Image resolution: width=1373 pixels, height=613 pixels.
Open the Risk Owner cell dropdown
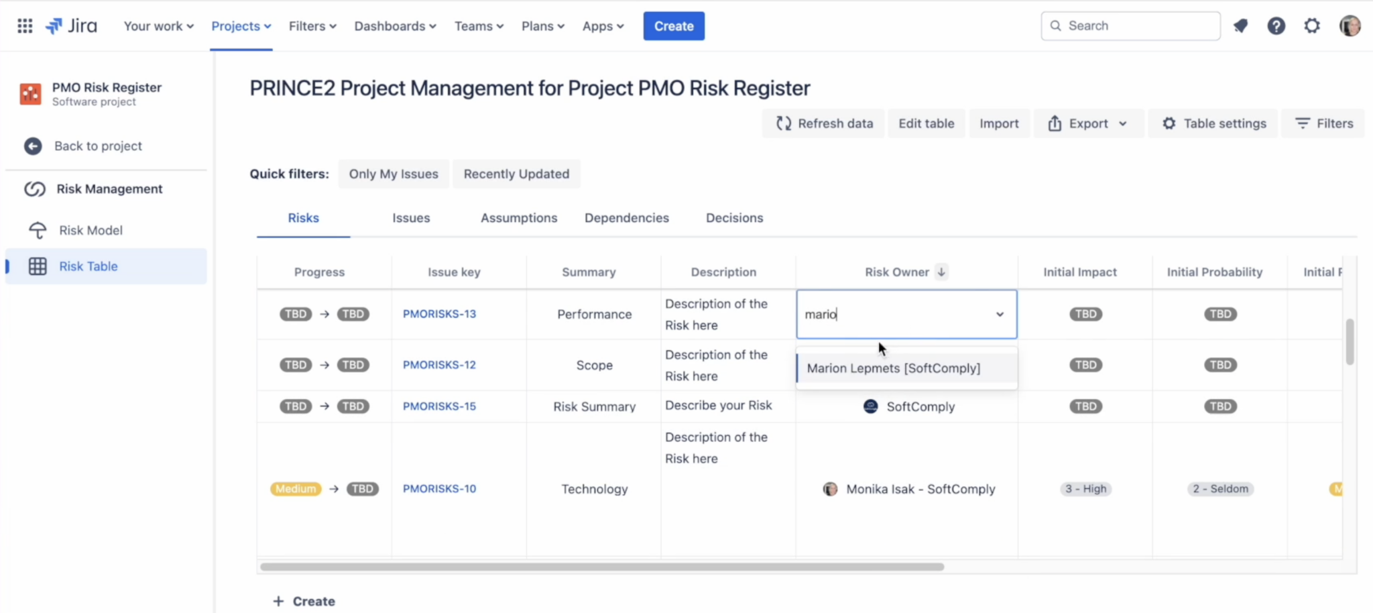point(999,314)
